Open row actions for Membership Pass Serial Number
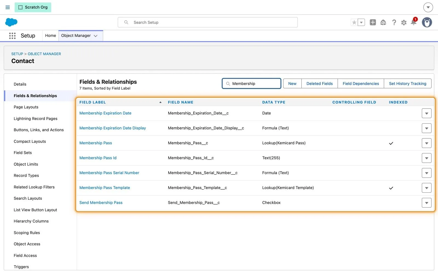 [x=427, y=173]
